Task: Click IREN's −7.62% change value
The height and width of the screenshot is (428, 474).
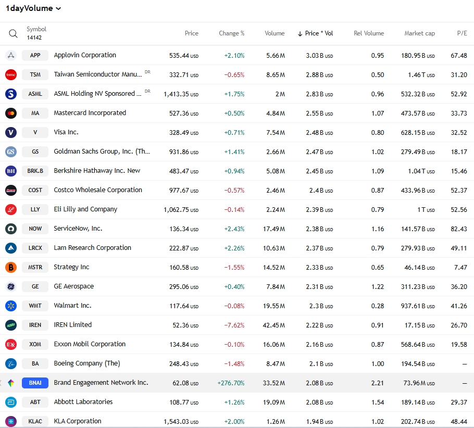Action: tap(234, 325)
